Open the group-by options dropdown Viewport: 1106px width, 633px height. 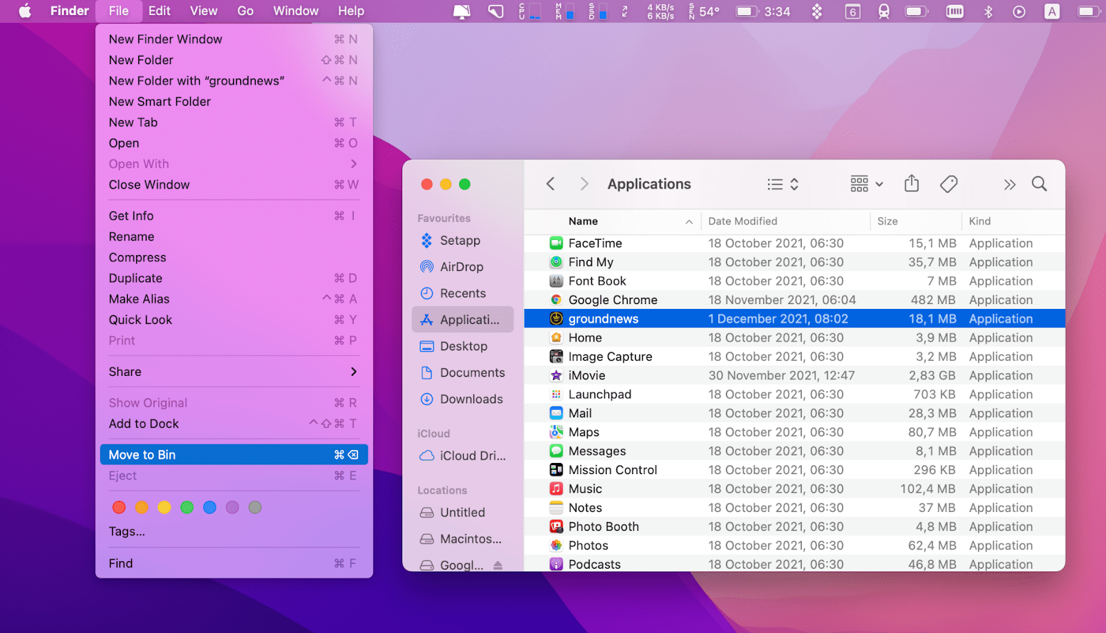click(866, 184)
